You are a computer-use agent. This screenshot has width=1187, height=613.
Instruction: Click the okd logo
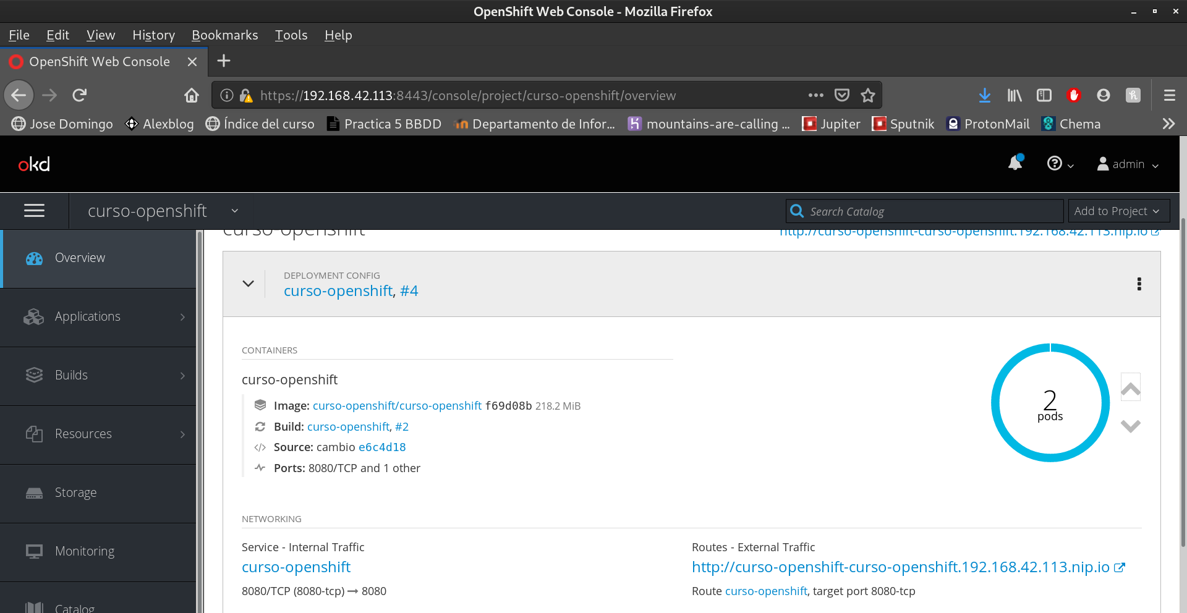click(x=34, y=164)
